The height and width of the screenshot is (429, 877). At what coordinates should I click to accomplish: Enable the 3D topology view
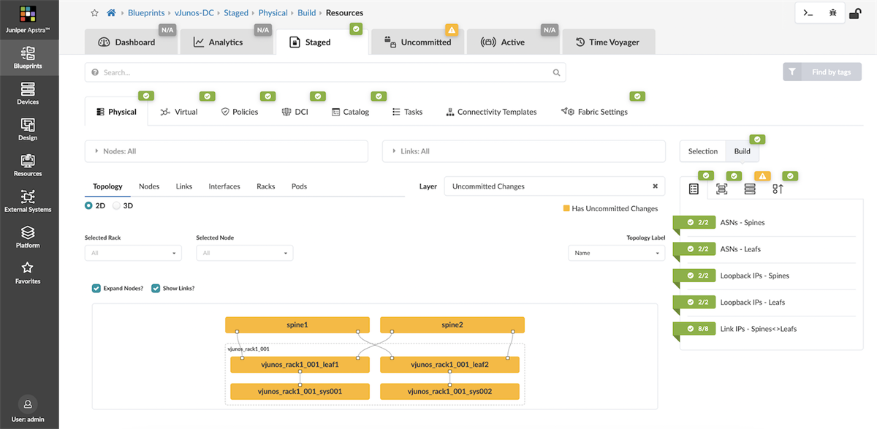(116, 205)
